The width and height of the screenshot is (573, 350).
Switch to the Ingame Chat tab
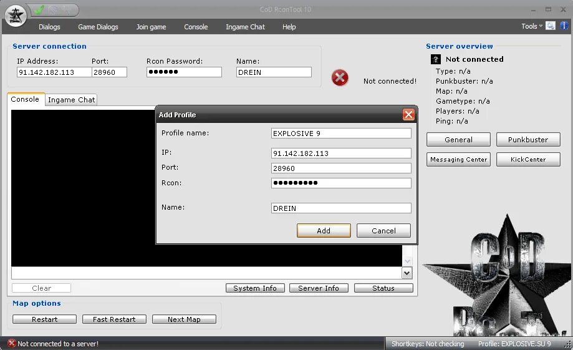(x=71, y=100)
